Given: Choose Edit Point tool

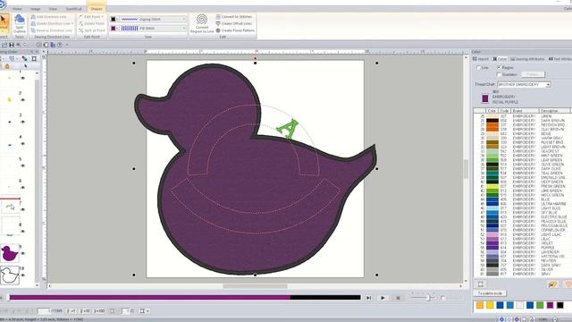Looking at the screenshot, I should pyautogui.click(x=91, y=17).
